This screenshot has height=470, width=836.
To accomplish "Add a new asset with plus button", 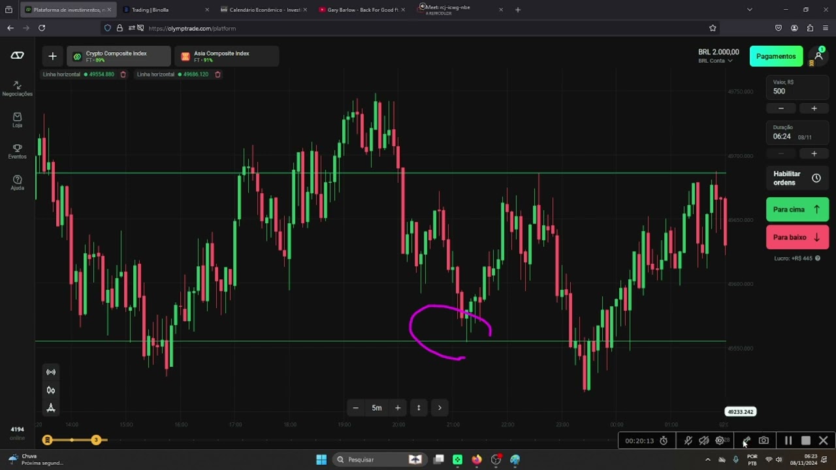I will click(53, 56).
